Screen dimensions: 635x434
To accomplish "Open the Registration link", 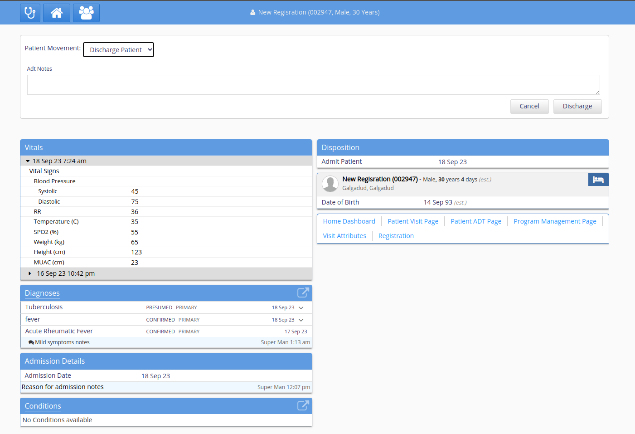I will pyautogui.click(x=396, y=236).
